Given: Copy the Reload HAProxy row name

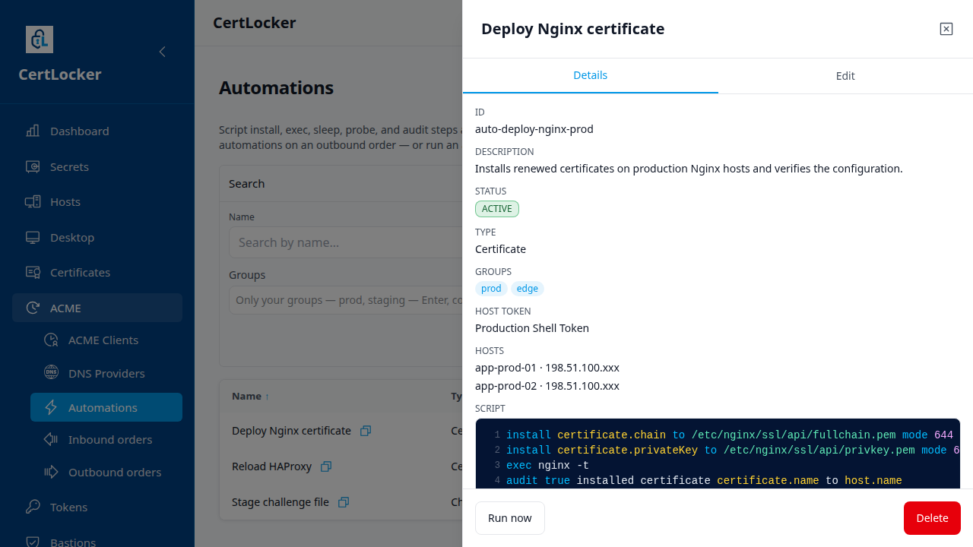Looking at the screenshot, I should (x=326, y=466).
